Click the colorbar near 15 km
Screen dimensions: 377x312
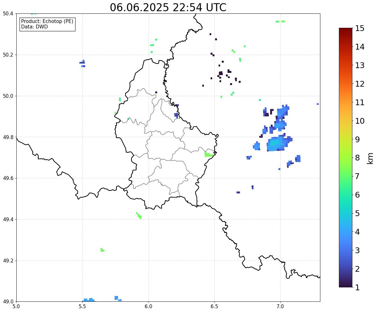pos(346,29)
